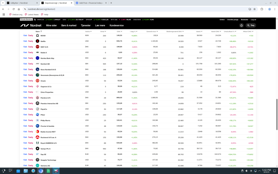The image size is (278, 174).
Task: Click the Log ud link
Action: click(253, 20)
